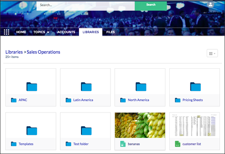Open the APAC folder link
This screenshot has width=225, height=154.
(x=23, y=100)
